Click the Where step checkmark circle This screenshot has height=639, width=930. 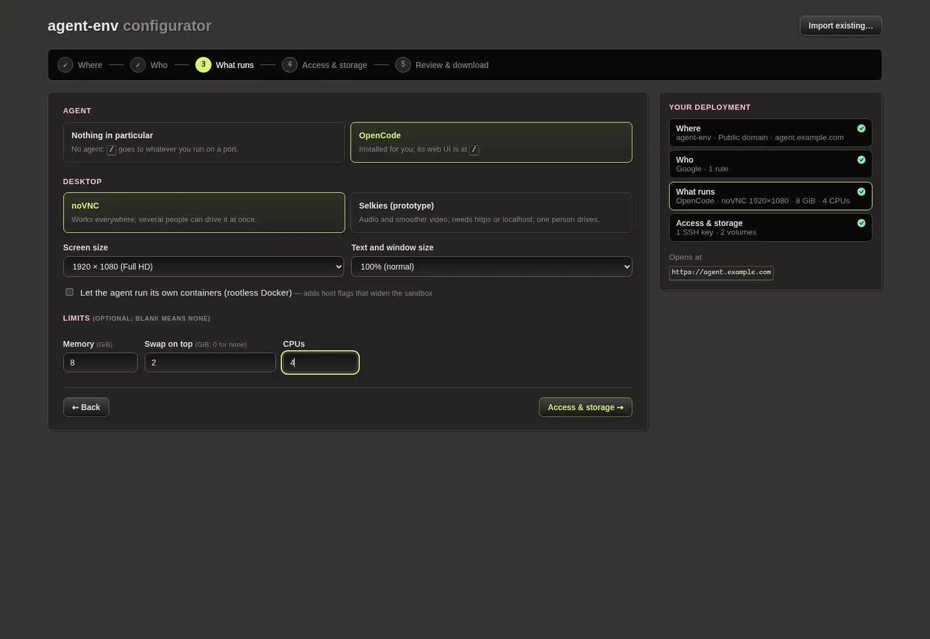pos(65,65)
